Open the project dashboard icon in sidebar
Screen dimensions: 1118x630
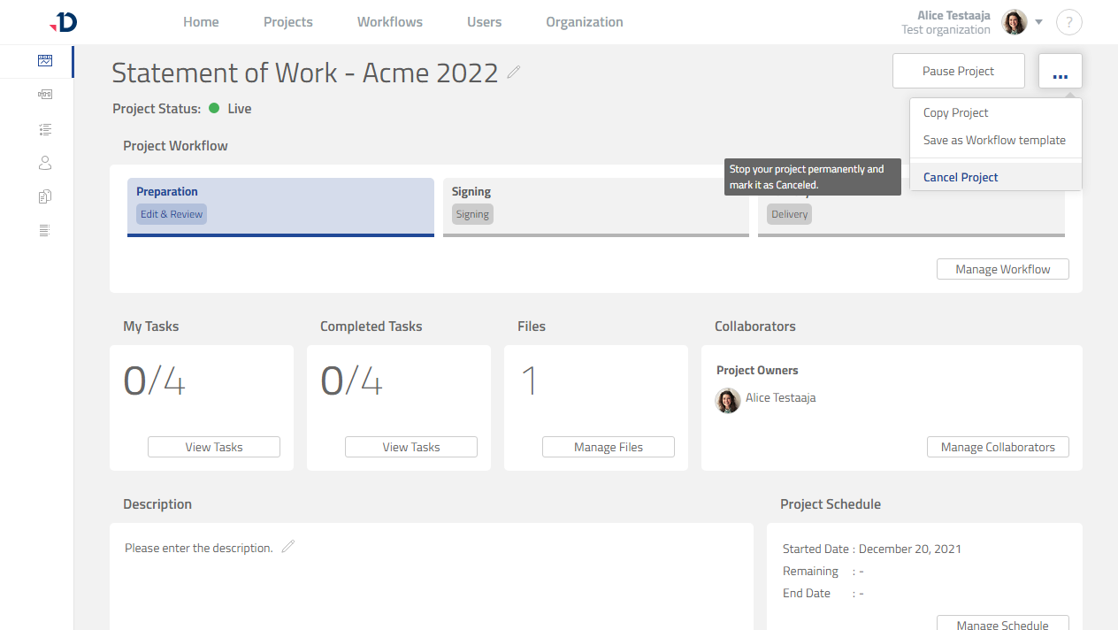pyautogui.click(x=45, y=60)
